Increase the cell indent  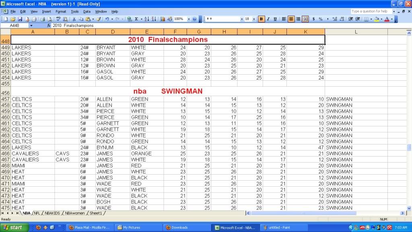pyautogui.click(x=358, y=19)
